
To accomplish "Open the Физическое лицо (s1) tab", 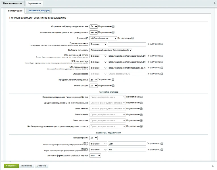I will 39,10.
